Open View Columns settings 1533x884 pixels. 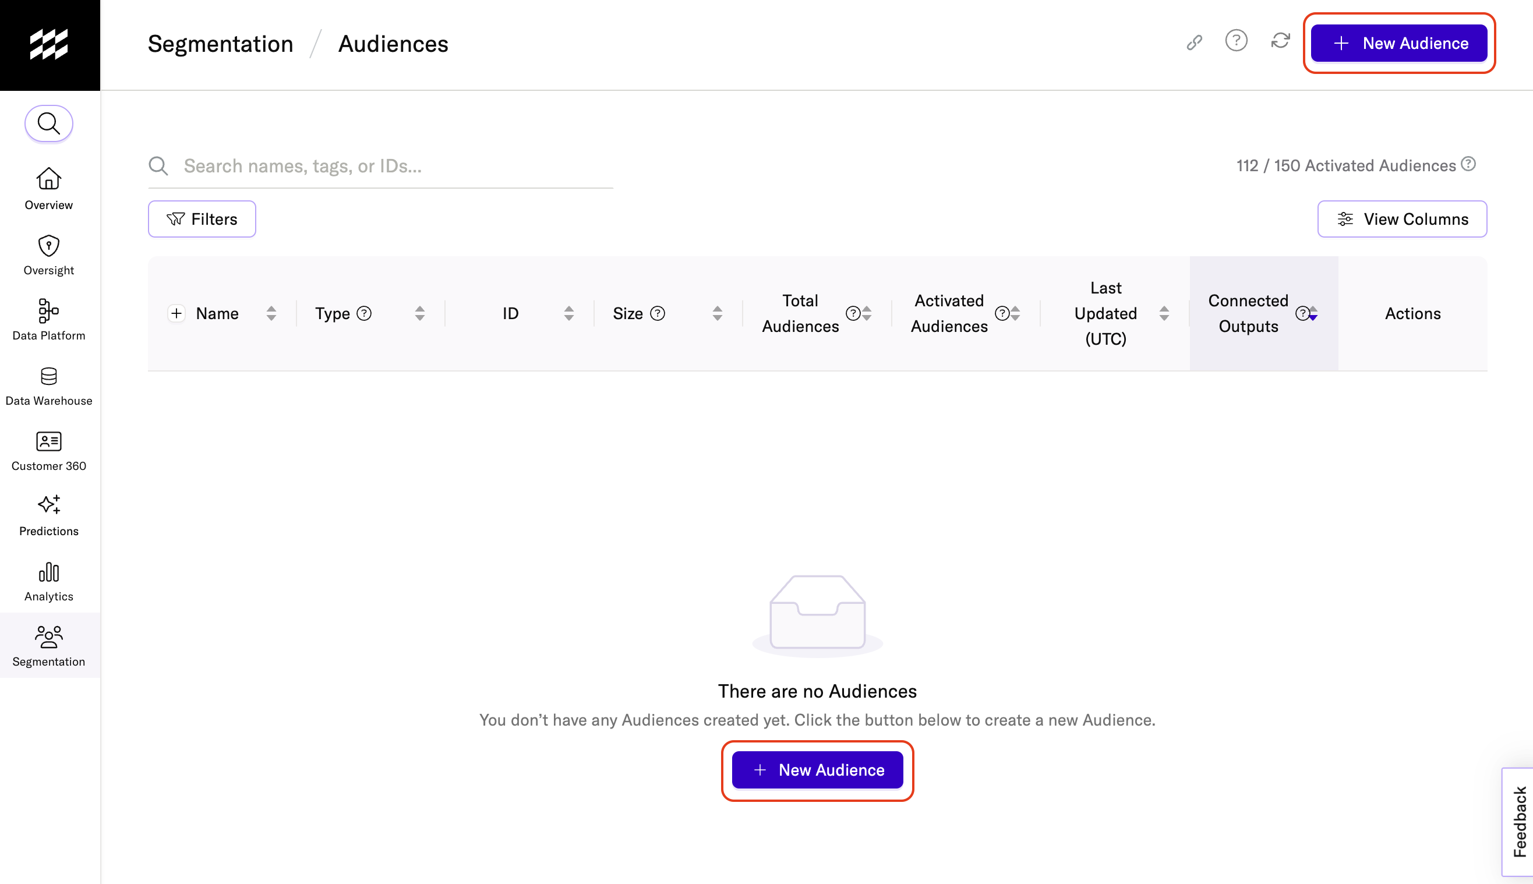[1401, 219]
